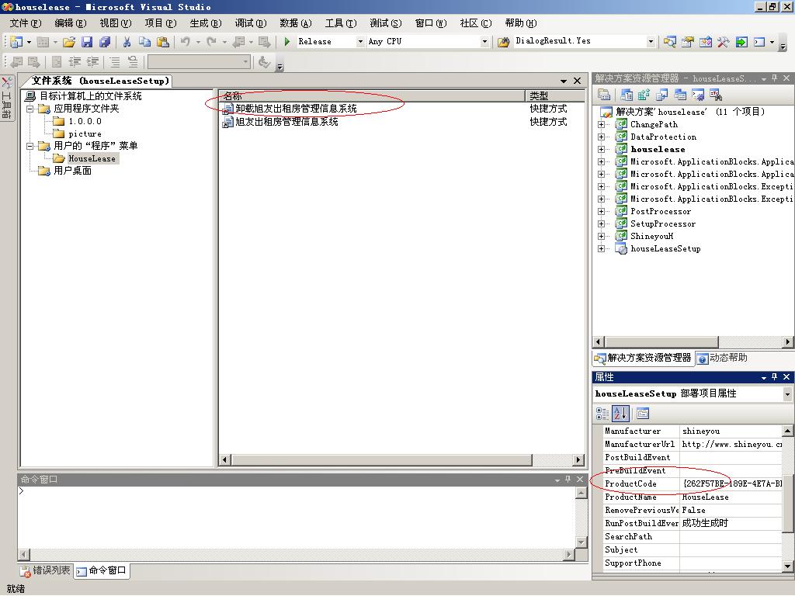Click the Command Window toolbar icon
795x596 pixels.
click(759, 42)
